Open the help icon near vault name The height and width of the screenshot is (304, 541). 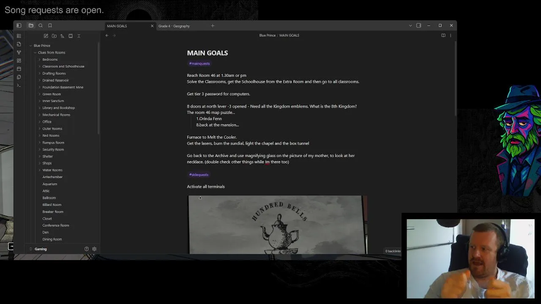click(87, 249)
